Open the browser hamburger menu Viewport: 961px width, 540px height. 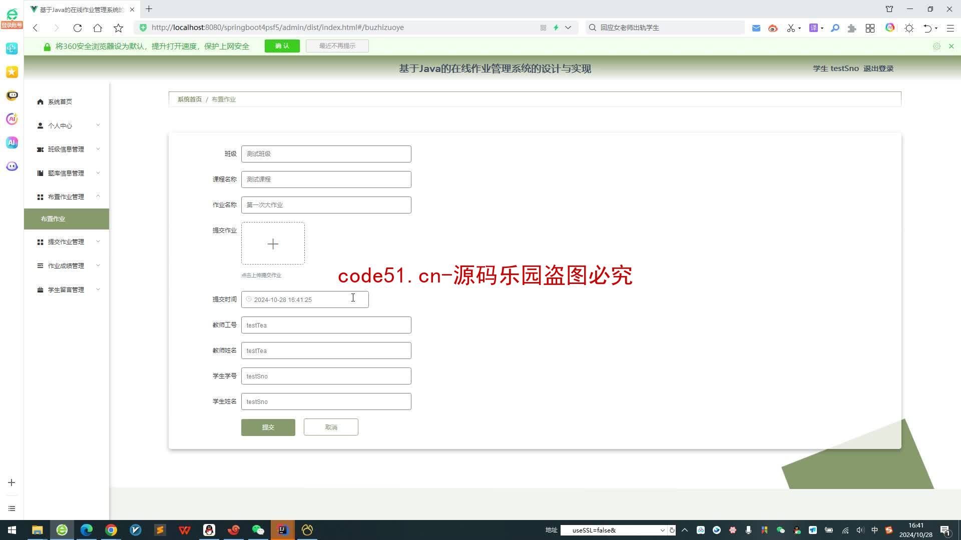(x=950, y=28)
